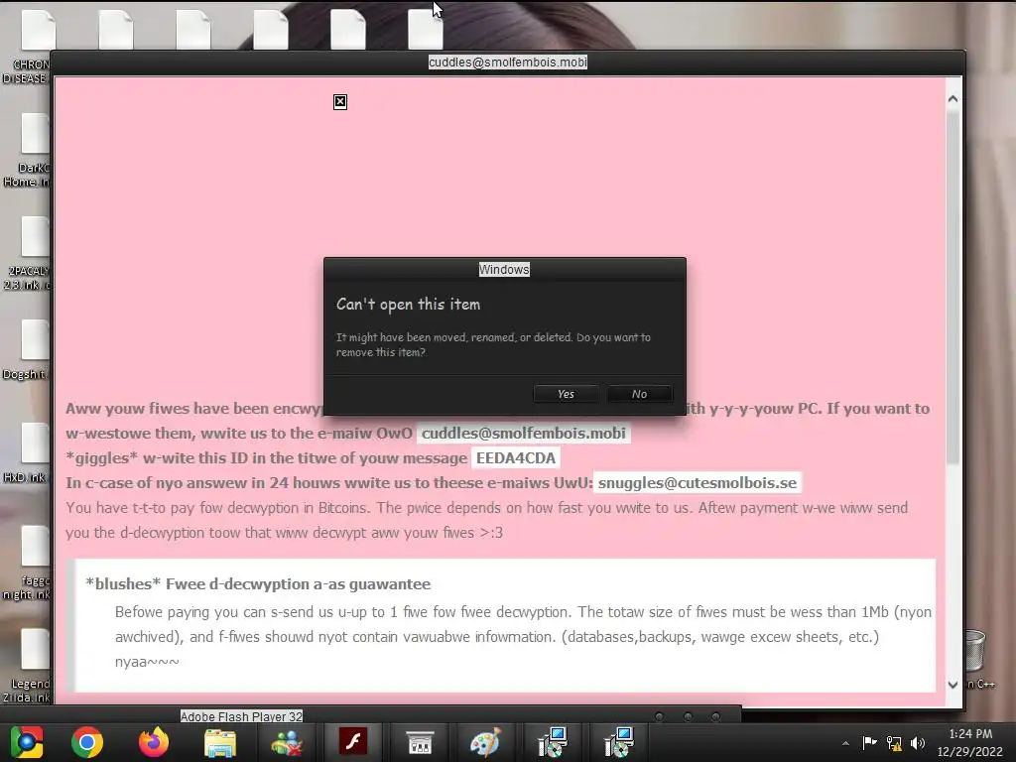This screenshot has width=1016, height=762.
Task: Open File Explorer from the taskbar
Action: [x=220, y=742]
